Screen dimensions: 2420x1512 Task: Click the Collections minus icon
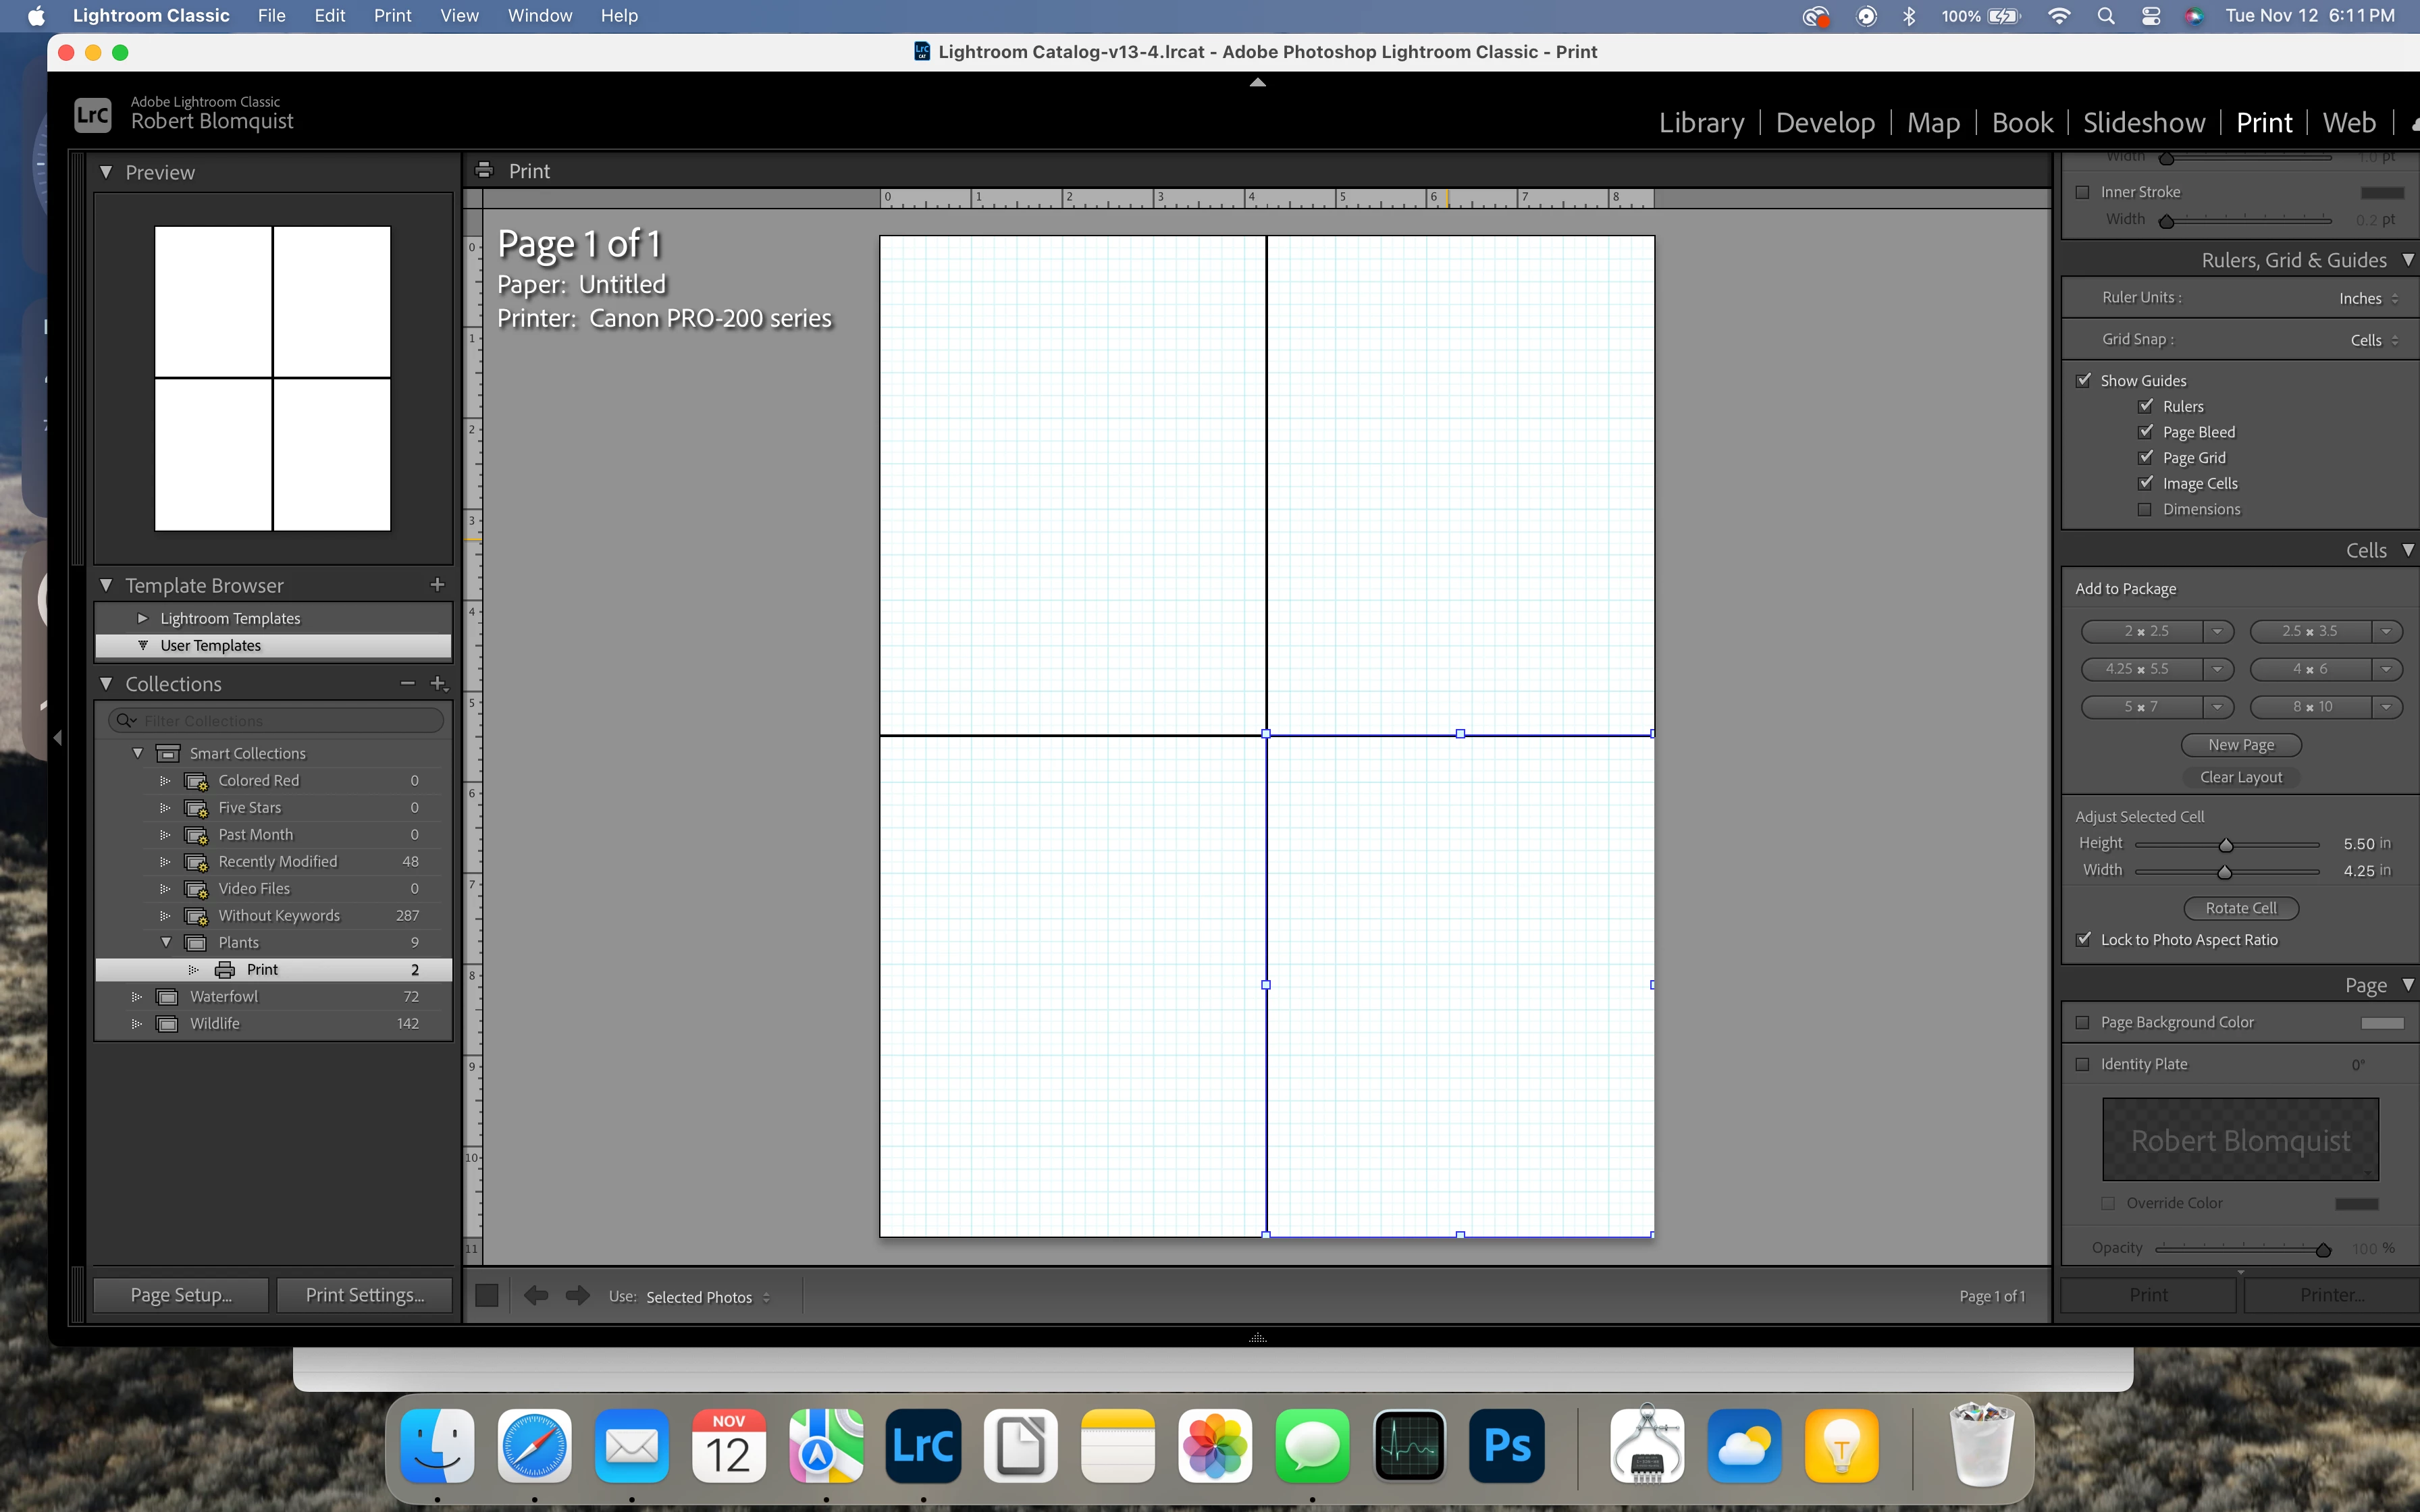coord(407,683)
